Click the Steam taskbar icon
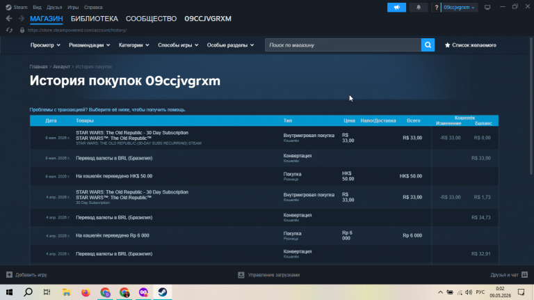The height and width of the screenshot is (300, 534). pyautogui.click(x=163, y=292)
